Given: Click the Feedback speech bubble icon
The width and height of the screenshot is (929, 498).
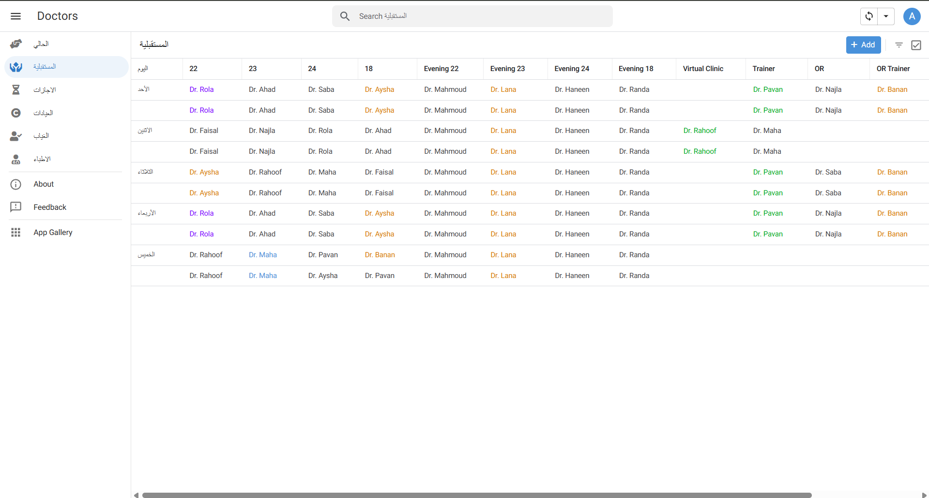Looking at the screenshot, I should (x=16, y=207).
